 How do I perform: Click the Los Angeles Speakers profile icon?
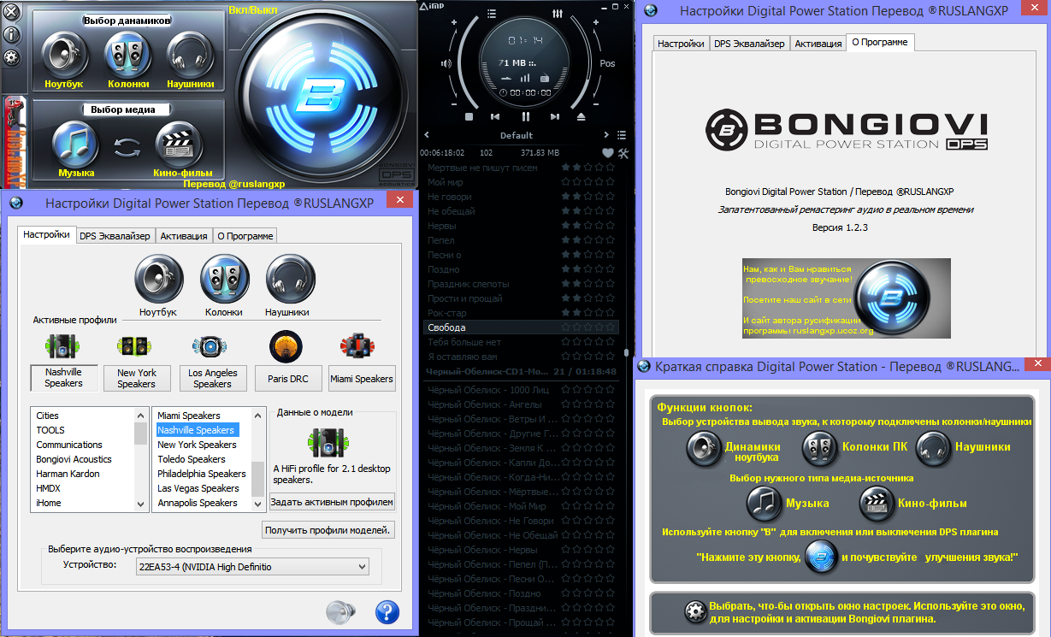(x=210, y=345)
